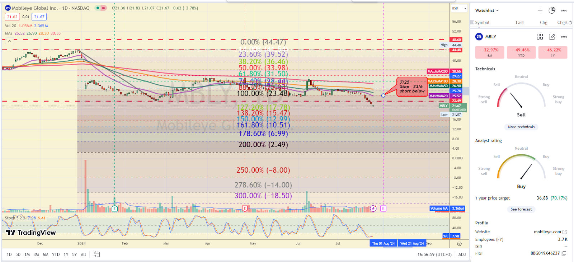Add a symbol with the watchlist plus icon
This screenshot has width=574, height=262.
[540, 10]
